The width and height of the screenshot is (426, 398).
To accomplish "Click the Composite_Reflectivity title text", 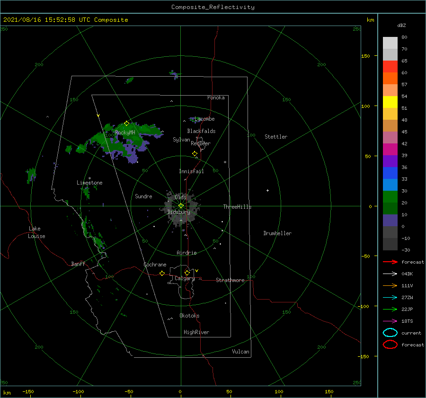I will click(213, 7).
